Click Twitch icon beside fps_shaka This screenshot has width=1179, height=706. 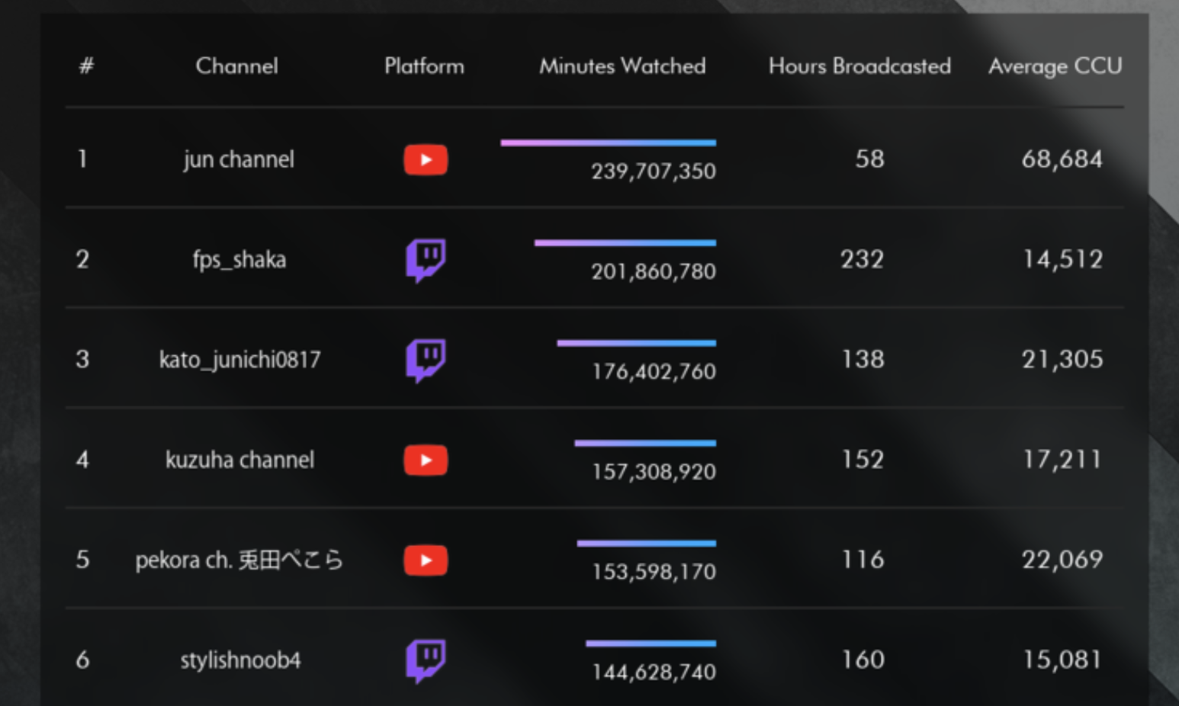click(x=426, y=261)
